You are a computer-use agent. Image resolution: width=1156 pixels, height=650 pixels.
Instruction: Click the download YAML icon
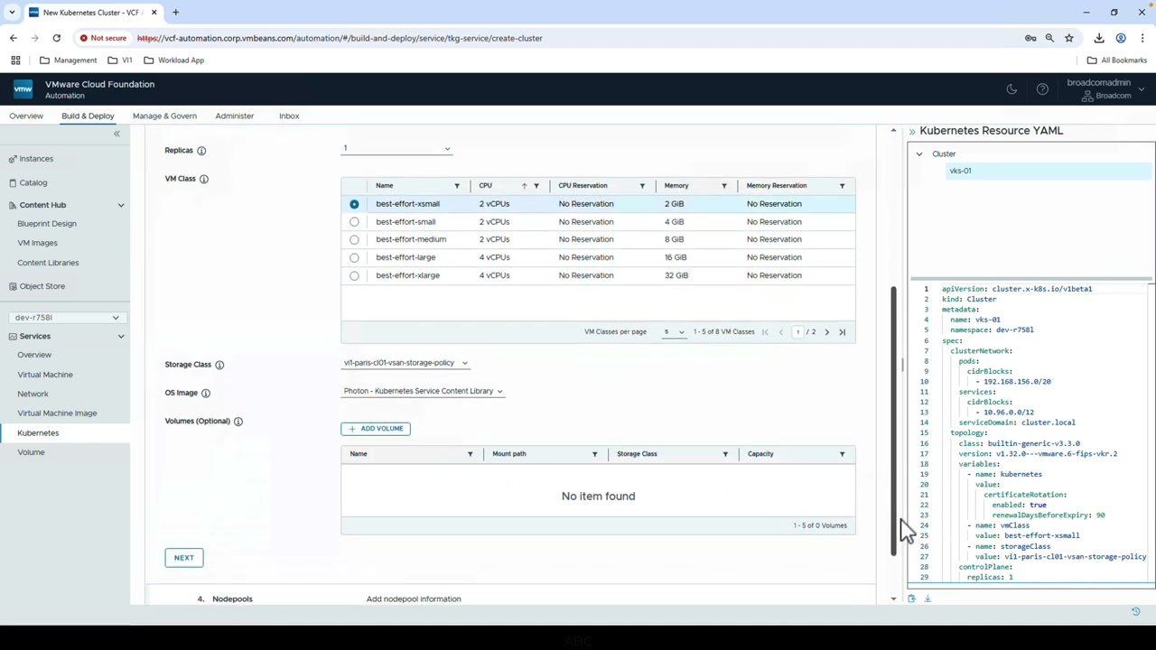[x=928, y=599]
